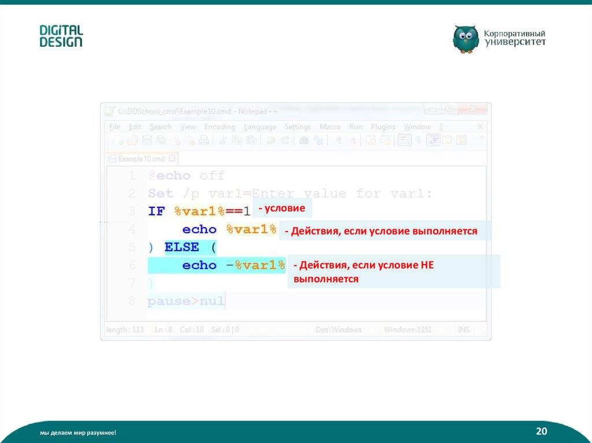The width and height of the screenshot is (592, 443).
Task: Toggle the Indent Guide toolbar icon
Action: (433, 140)
